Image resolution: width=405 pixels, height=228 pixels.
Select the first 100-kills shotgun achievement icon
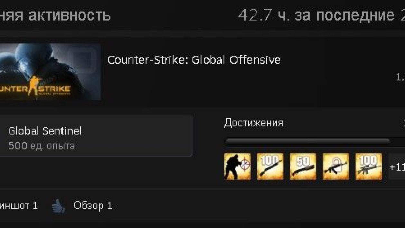(x=270, y=166)
